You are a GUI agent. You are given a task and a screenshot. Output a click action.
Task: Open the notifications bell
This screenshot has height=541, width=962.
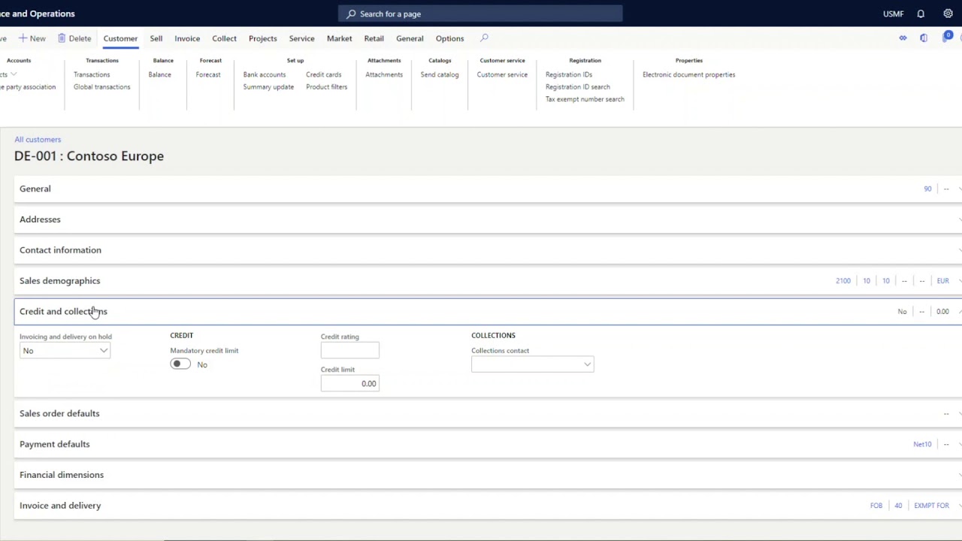click(921, 14)
